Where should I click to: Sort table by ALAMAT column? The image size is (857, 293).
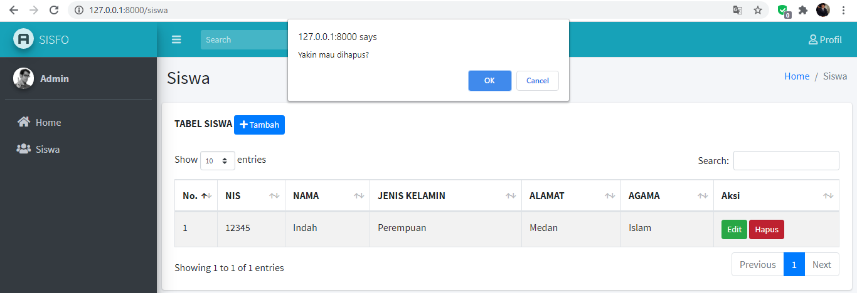(571, 195)
